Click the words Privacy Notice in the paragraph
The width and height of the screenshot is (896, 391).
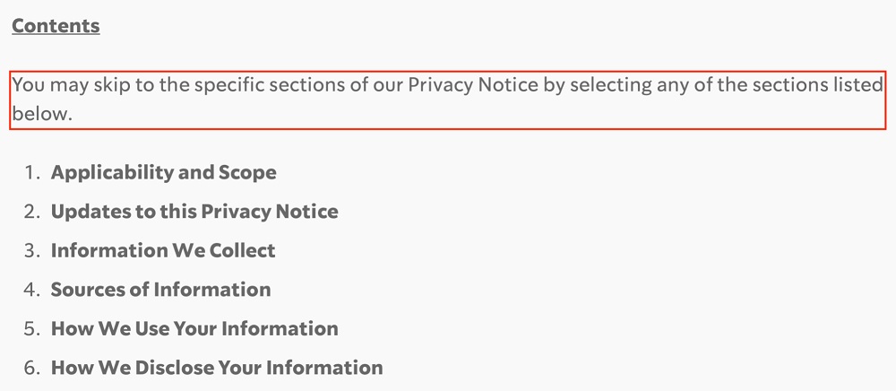pos(473,86)
